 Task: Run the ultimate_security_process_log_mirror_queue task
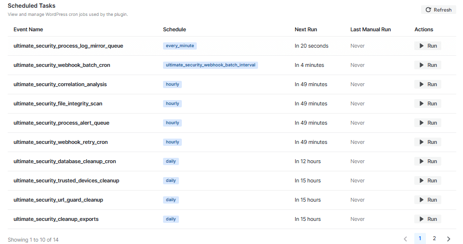pyautogui.click(x=427, y=46)
